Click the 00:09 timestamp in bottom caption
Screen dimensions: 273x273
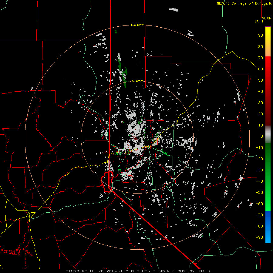click(203, 271)
